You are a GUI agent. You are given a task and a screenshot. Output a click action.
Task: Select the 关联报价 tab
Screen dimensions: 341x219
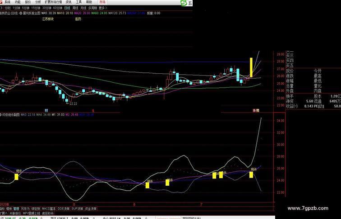[x=15, y=213]
